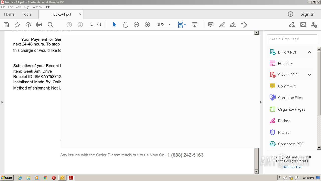Add a comment with the sticky note icon
Image resolution: width=321 pixels, height=181 pixels.
coord(211,25)
